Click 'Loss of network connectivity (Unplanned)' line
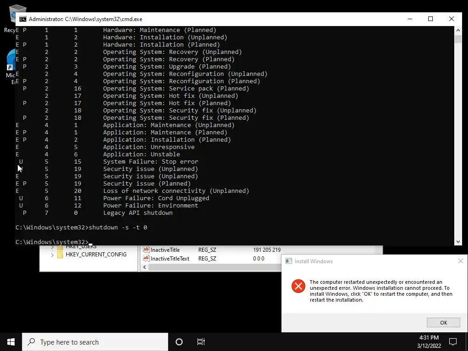468x351 pixels. pos(176,191)
